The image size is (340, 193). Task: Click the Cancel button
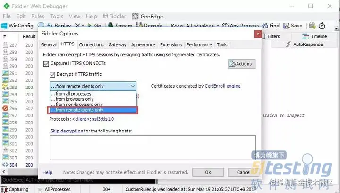(243, 172)
